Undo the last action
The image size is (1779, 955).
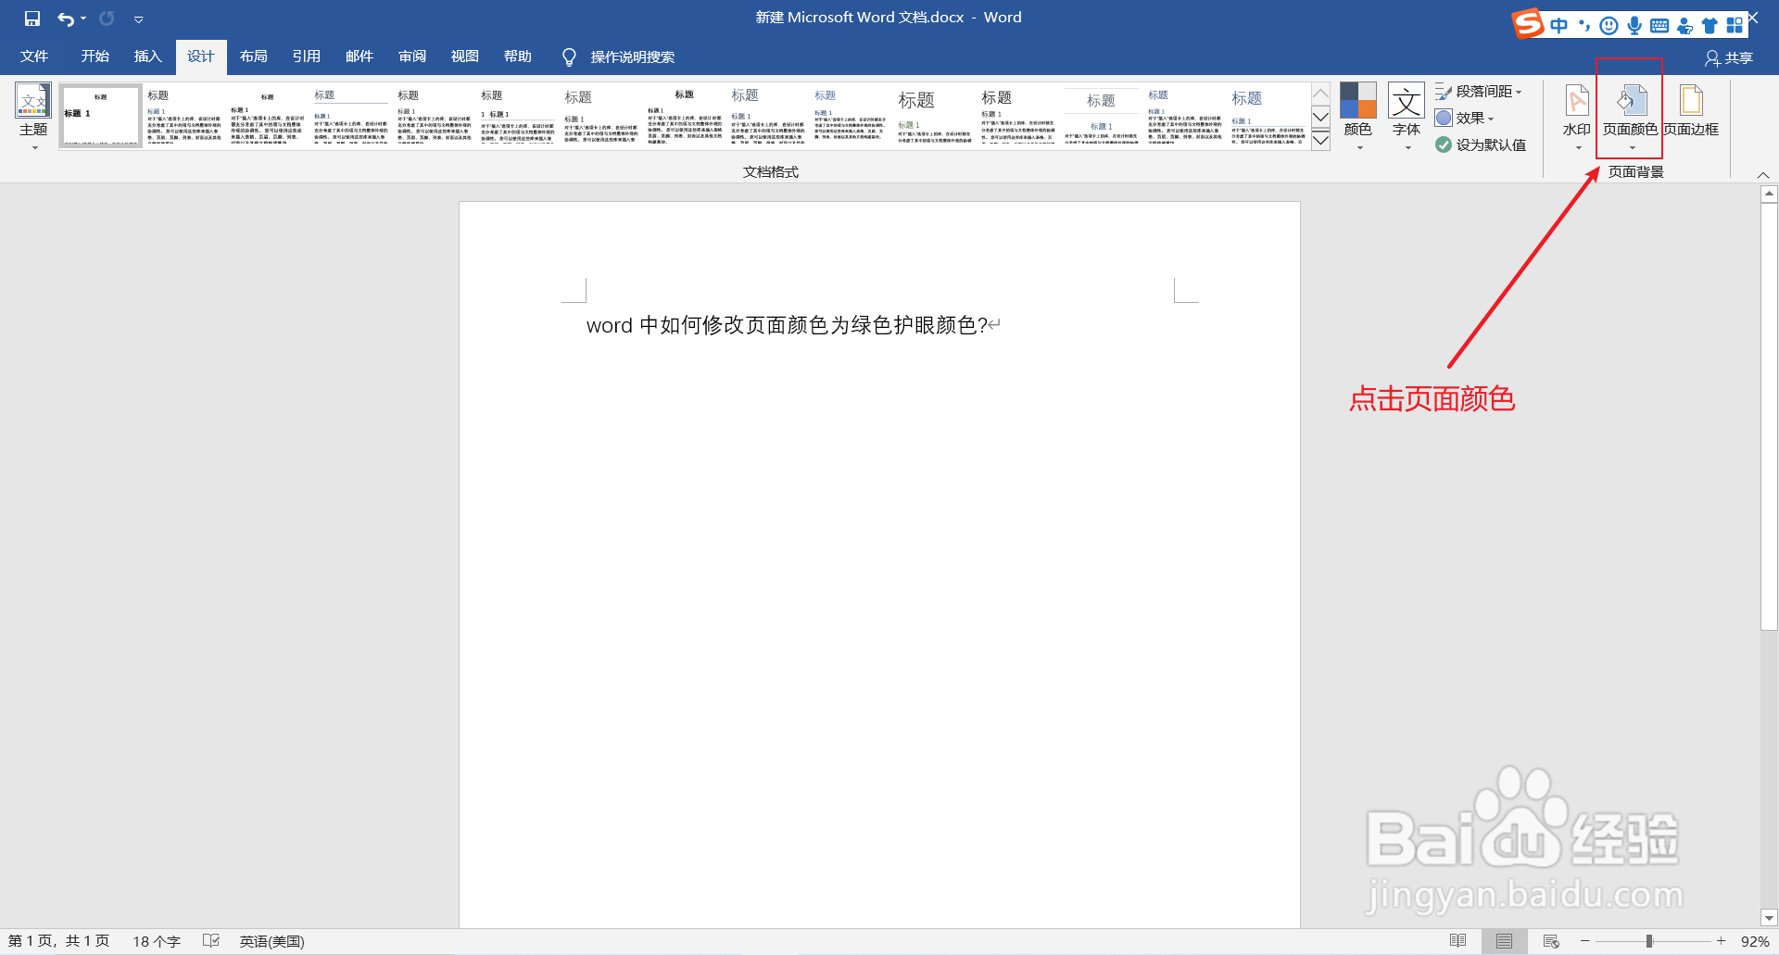pos(65,19)
